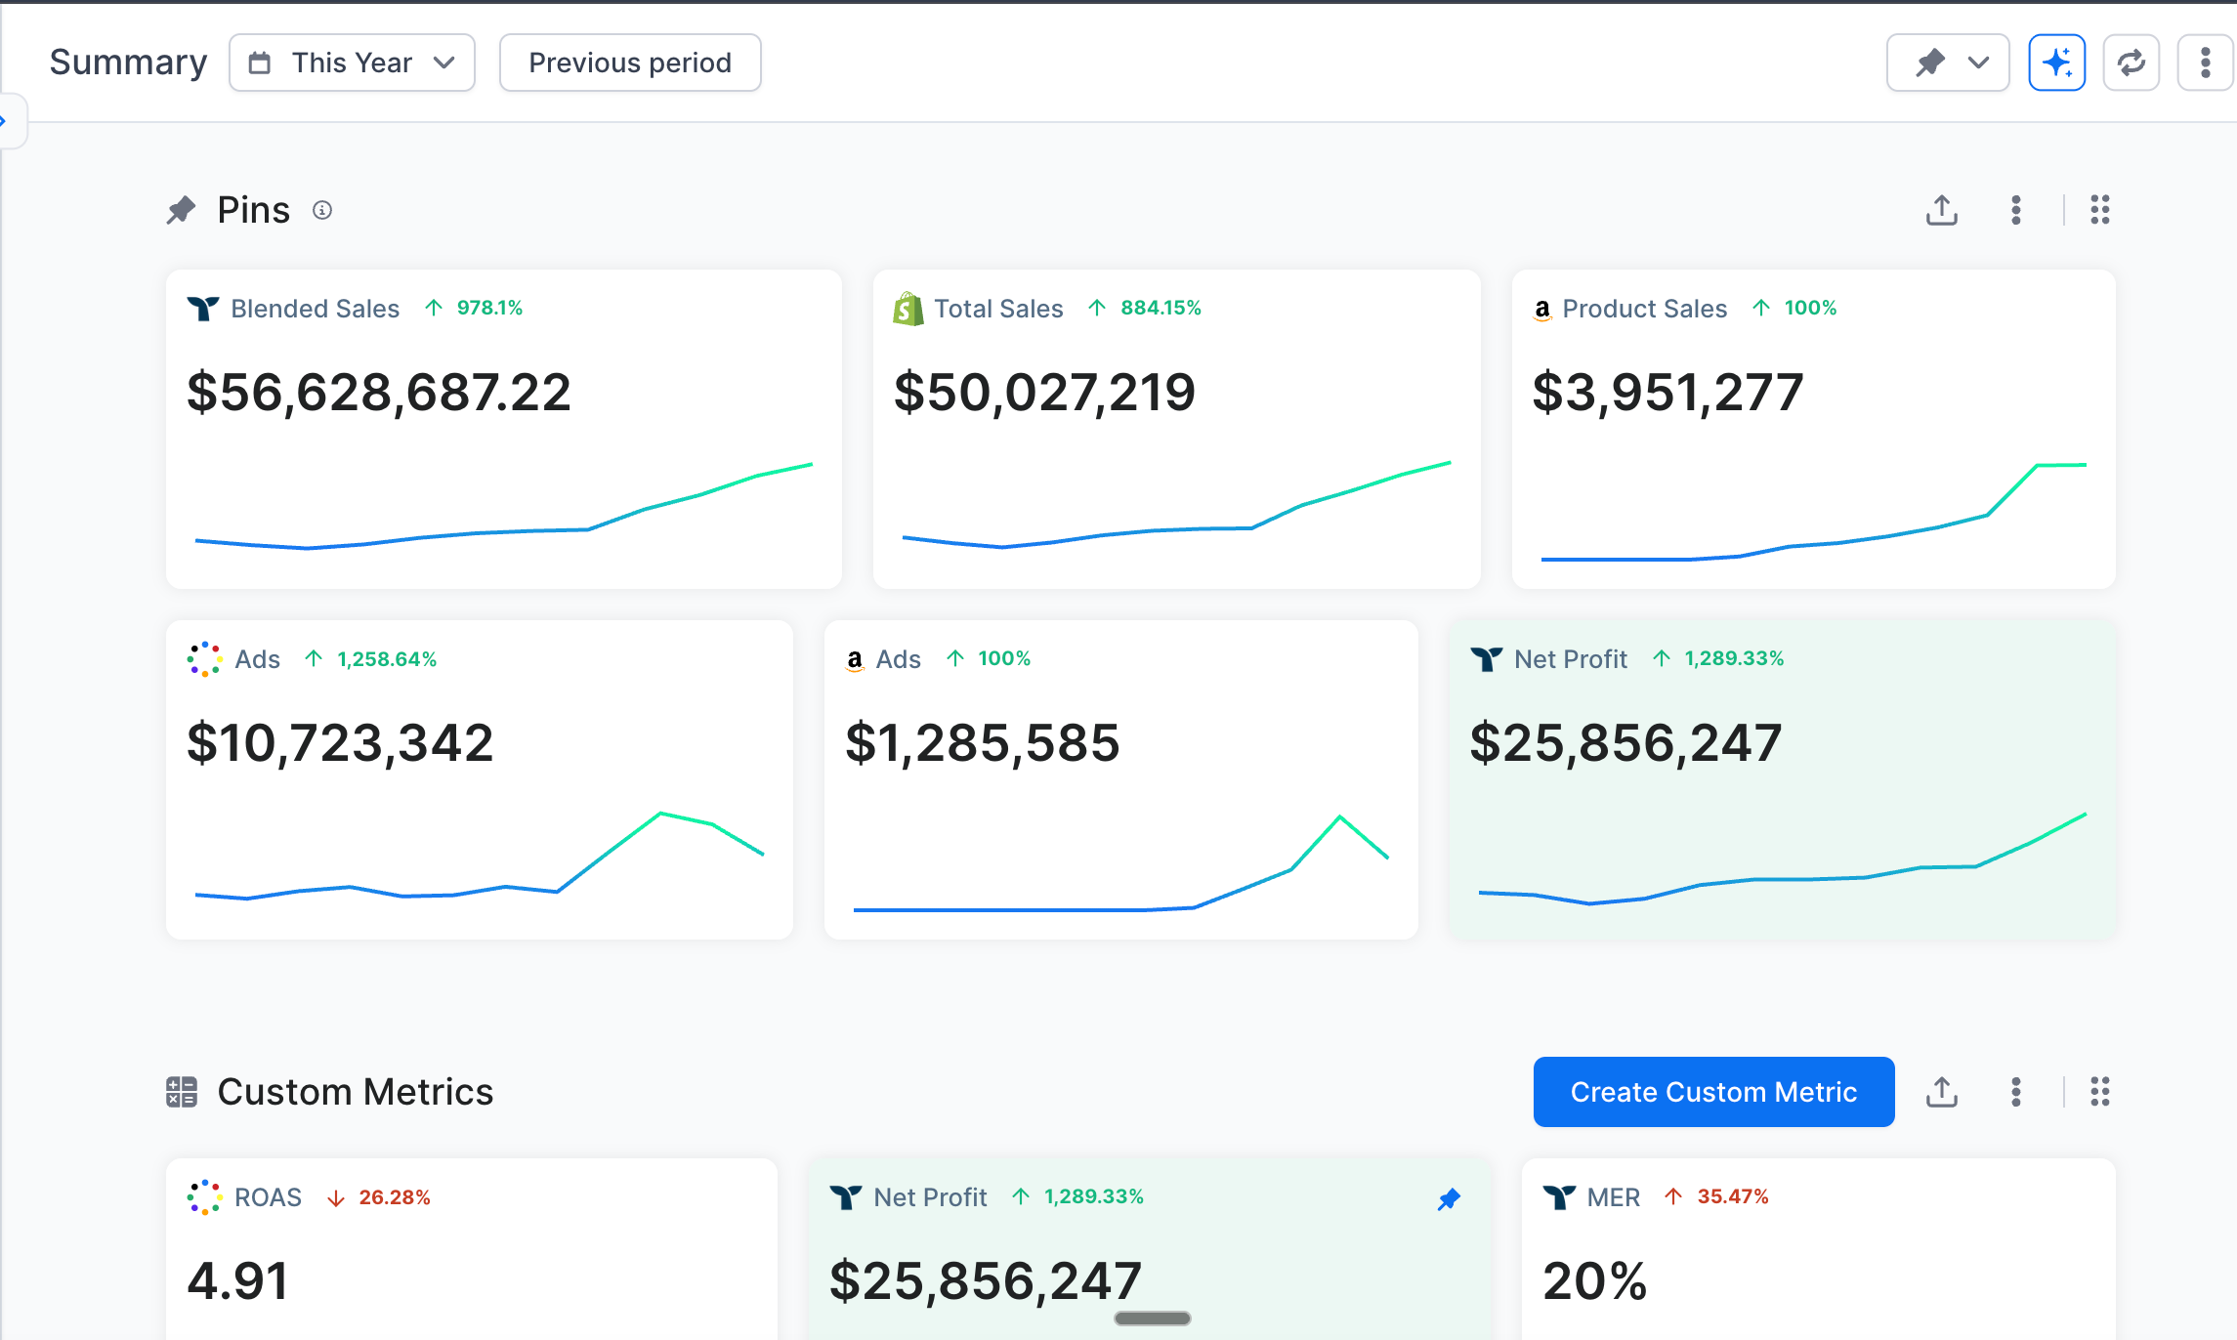Unpin the Net Profit custom metric

point(1450,1198)
